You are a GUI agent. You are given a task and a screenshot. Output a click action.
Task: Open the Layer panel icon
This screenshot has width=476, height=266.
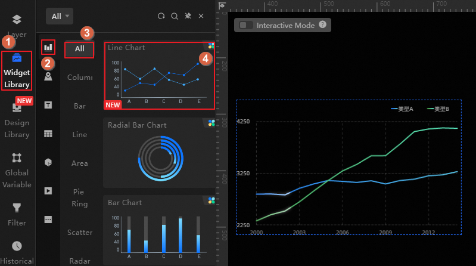pyautogui.click(x=17, y=19)
